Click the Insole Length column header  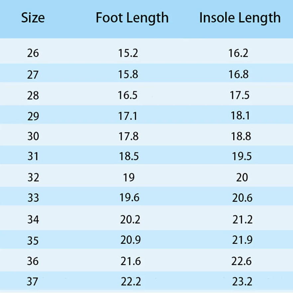[x=240, y=18]
